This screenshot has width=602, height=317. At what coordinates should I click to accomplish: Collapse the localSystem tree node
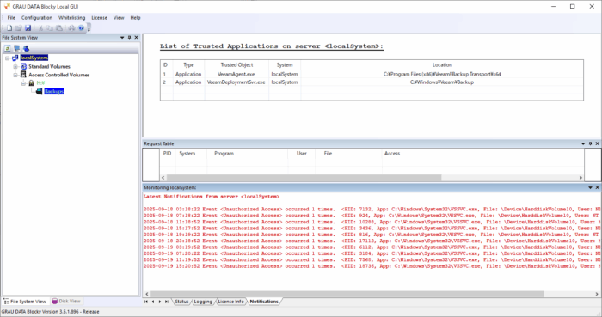point(7,58)
